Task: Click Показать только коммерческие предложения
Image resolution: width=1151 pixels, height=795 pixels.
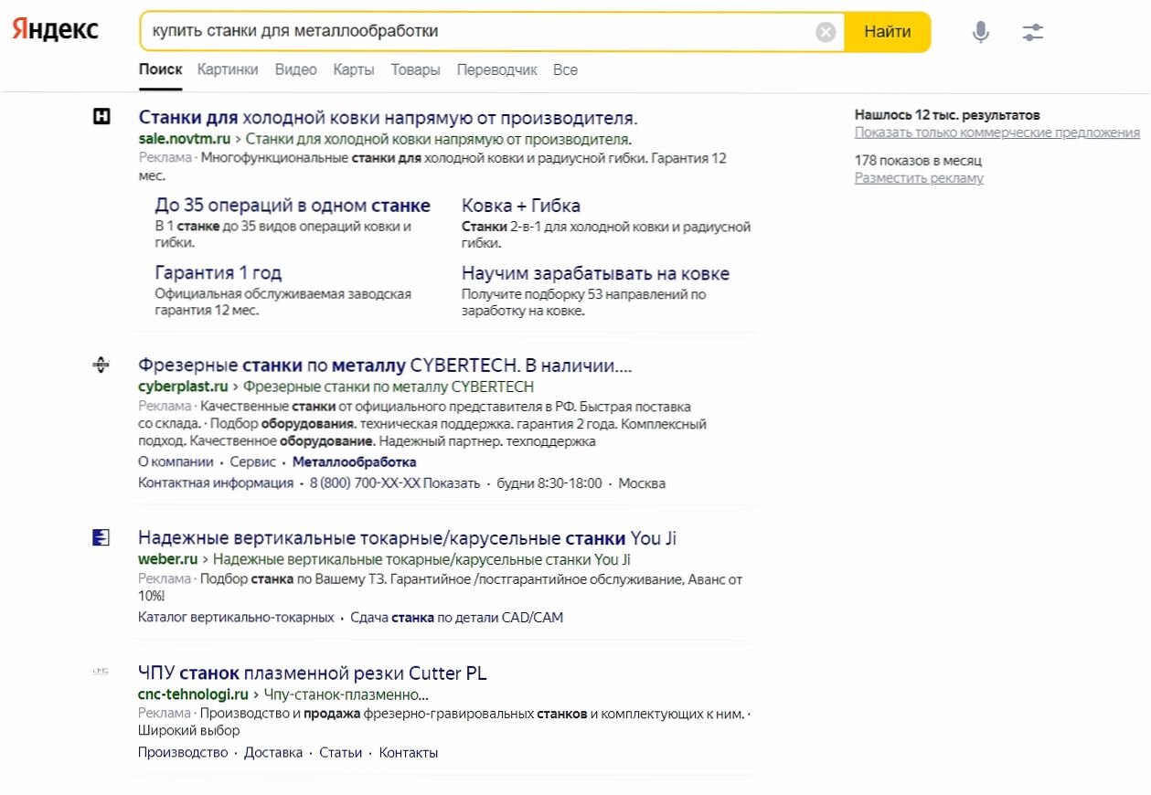Action: [997, 132]
